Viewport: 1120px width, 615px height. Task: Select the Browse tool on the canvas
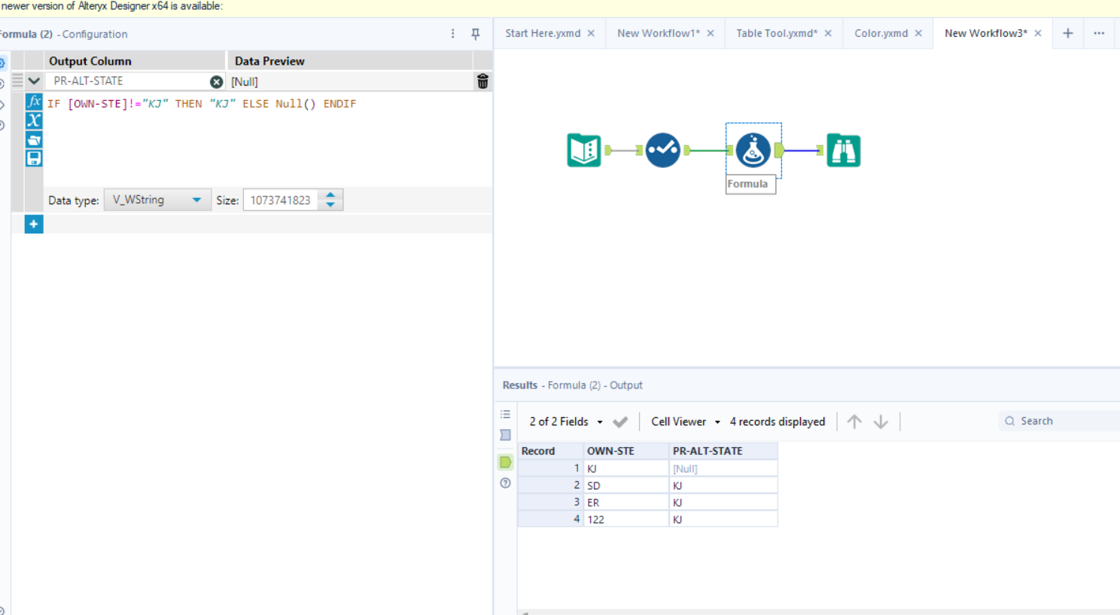point(843,150)
